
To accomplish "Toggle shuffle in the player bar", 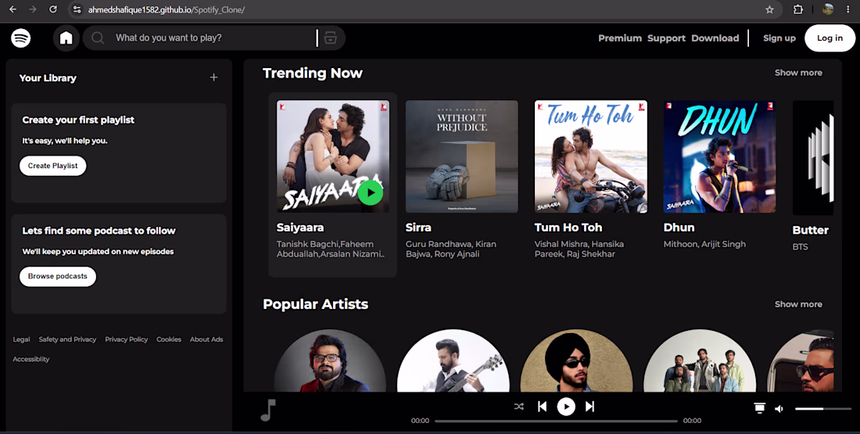I will point(519,407).
